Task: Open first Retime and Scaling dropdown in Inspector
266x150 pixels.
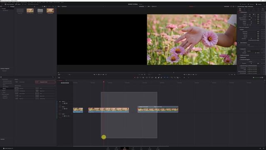Action: [x=253, y=68]
